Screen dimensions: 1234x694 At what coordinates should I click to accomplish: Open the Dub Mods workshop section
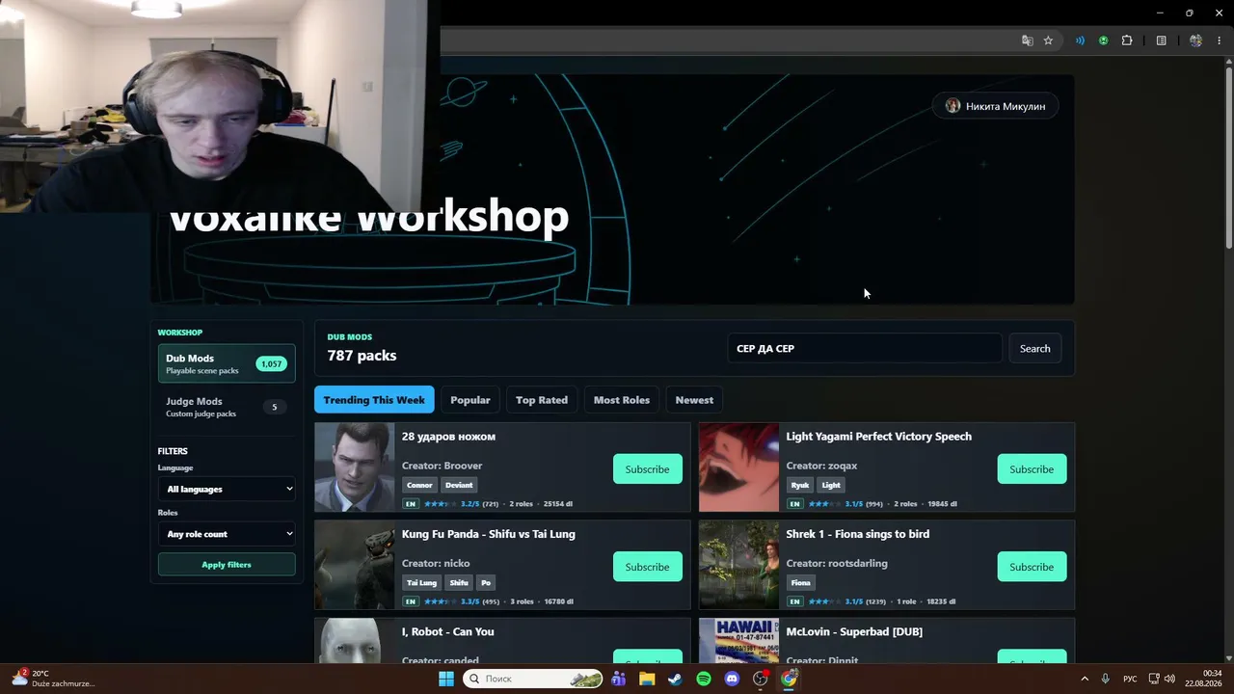[x=227, y=363]
